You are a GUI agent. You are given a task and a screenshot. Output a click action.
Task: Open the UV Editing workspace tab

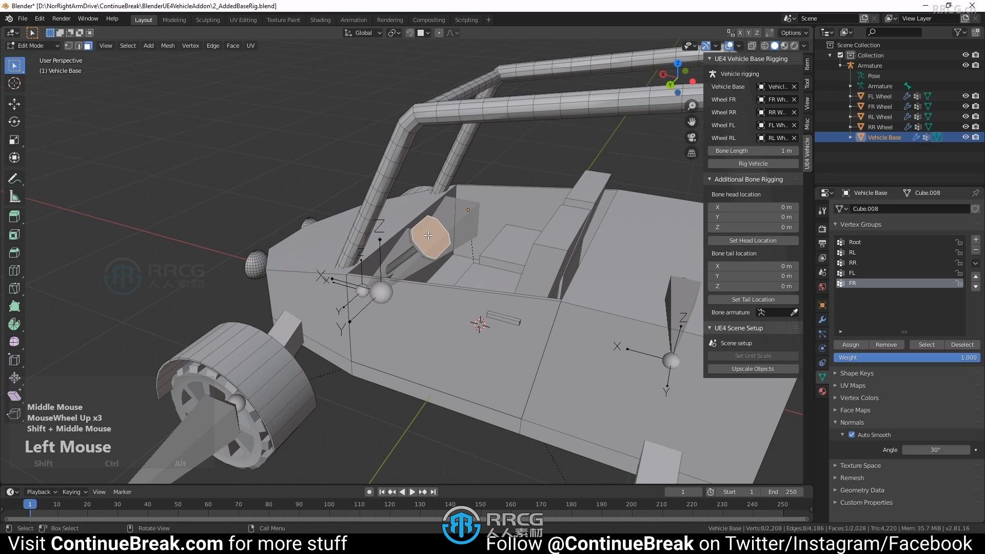pyautogui.click(x=242, y=19)
